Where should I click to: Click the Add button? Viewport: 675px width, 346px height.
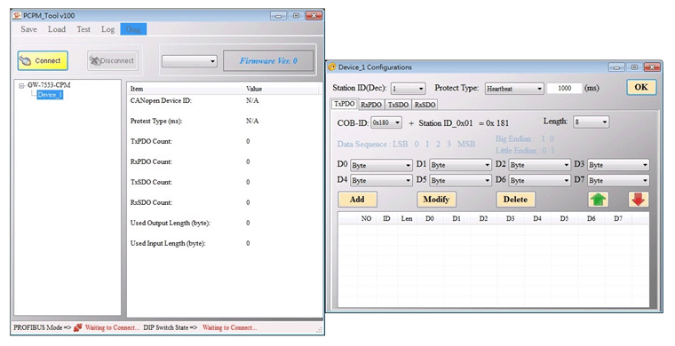357,200
